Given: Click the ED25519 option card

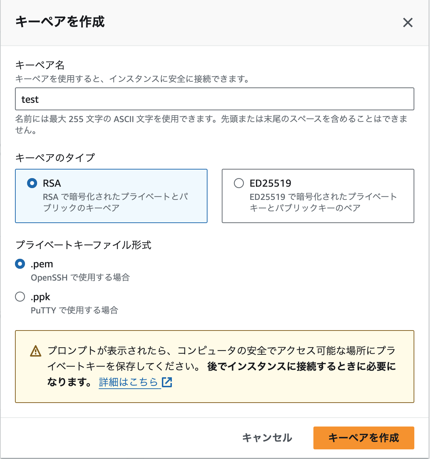Looking at the screenshot, I should [318, 196].
